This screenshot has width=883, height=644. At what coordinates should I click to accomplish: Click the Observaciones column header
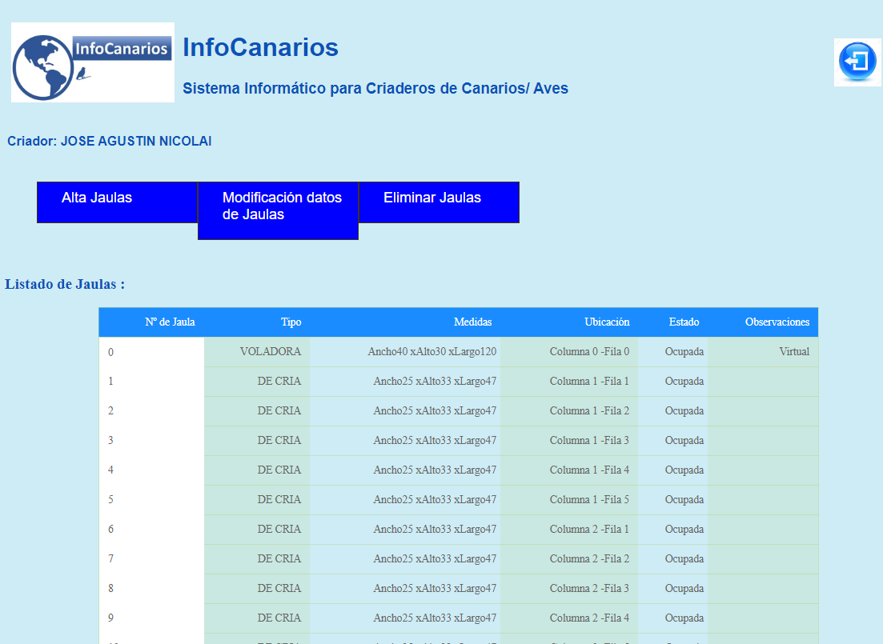tap(777, 322)
